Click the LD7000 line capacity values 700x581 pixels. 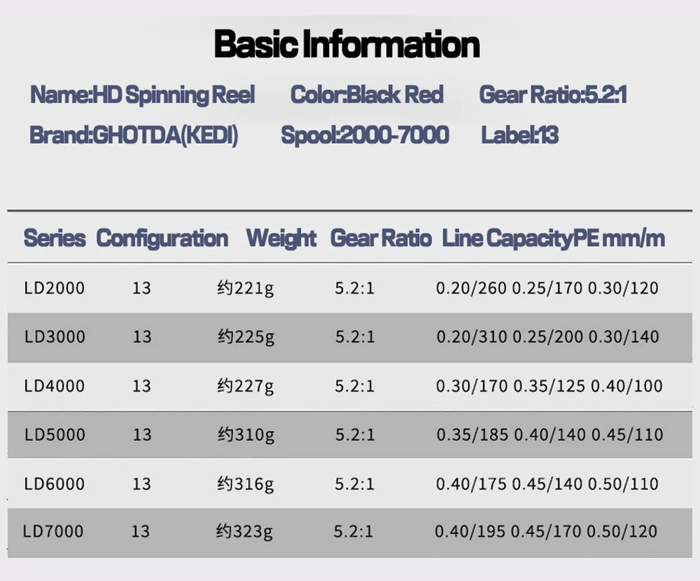[546, 532]
